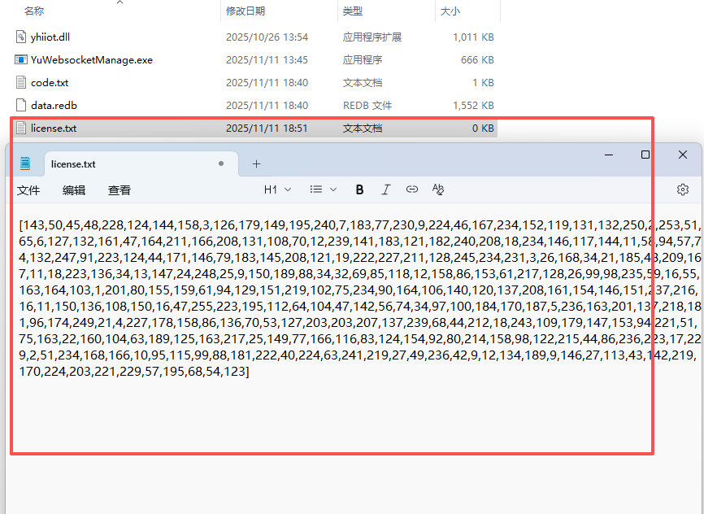Open the 编辑 menu
Image resolution: width=704 pixels, height=514 pixels.
point(74,190)
